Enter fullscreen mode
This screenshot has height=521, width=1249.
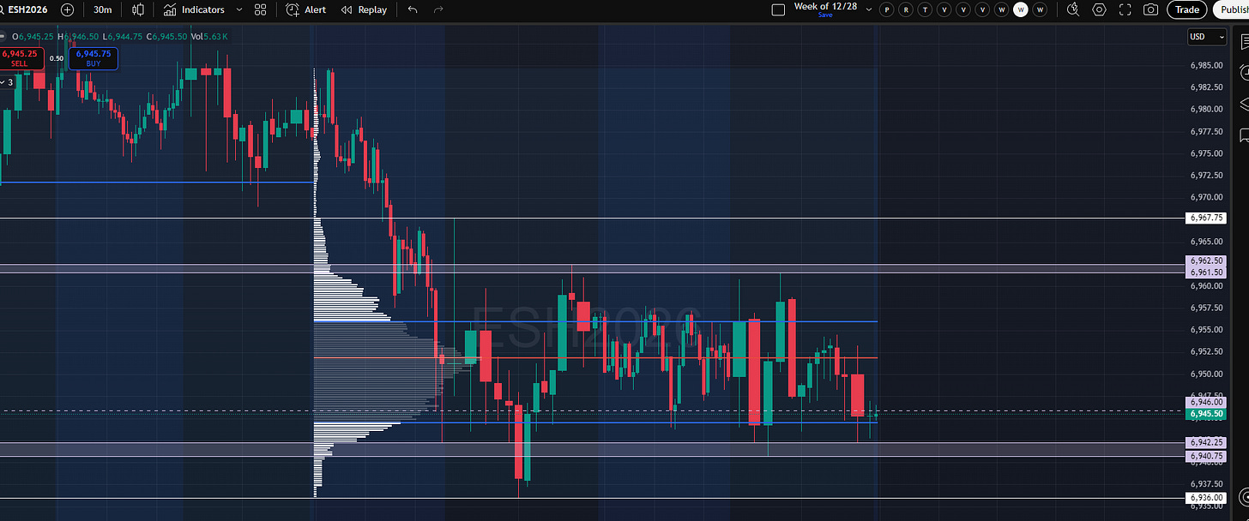click(1125, 9)
